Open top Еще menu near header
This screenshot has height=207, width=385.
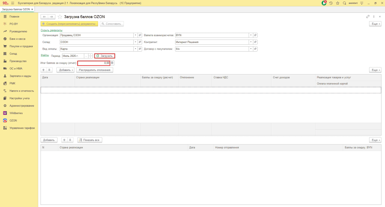pos(375,24)
